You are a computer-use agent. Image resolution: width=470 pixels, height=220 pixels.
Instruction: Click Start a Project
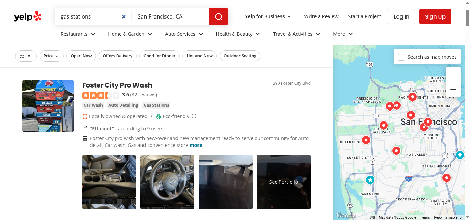(364, 16)
